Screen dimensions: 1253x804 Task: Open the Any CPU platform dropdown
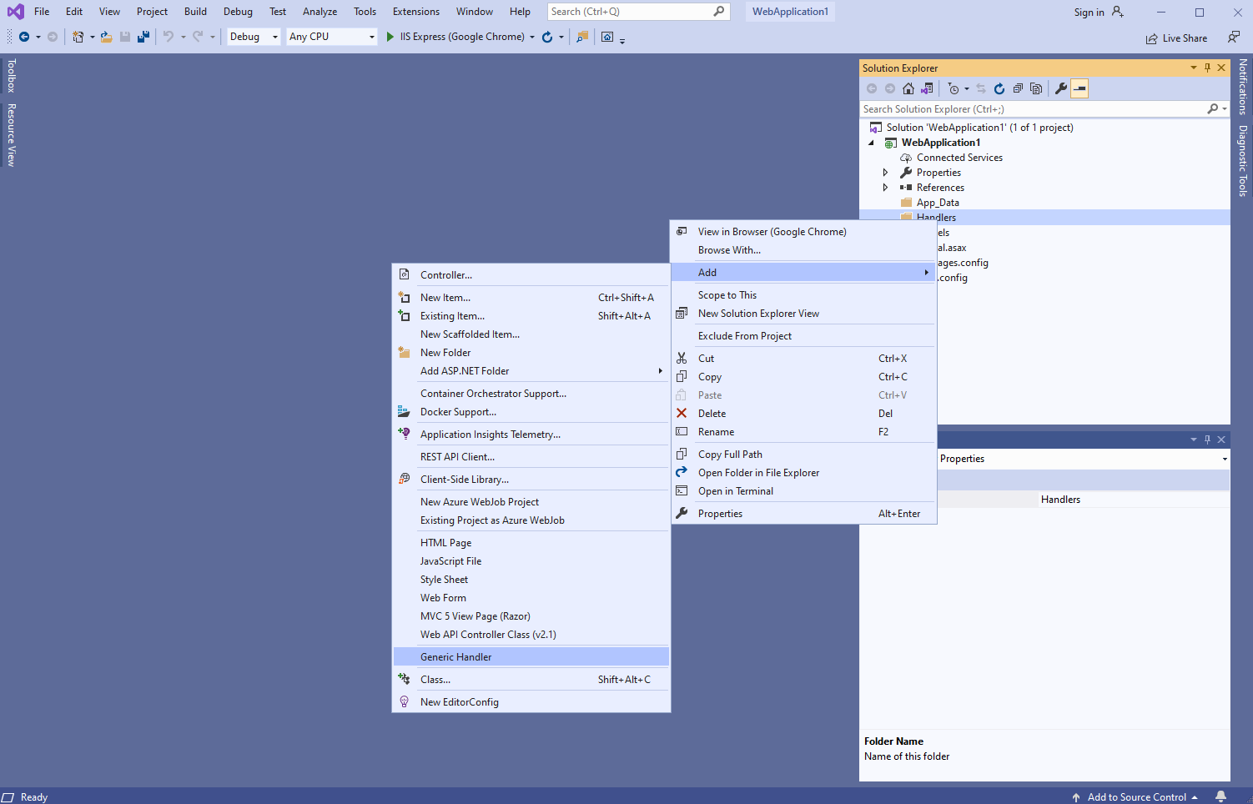coord(331,37)
